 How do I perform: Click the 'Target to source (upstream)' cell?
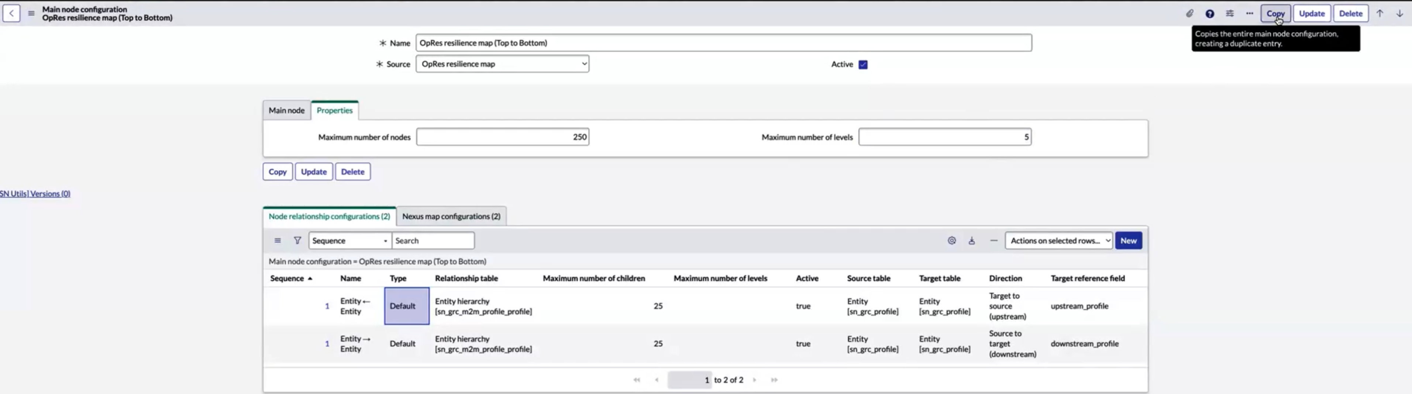coord(1008,306)
